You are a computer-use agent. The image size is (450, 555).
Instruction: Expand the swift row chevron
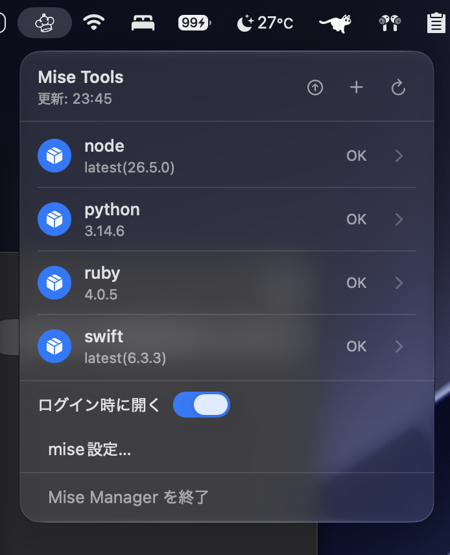[x=399, y=346]
